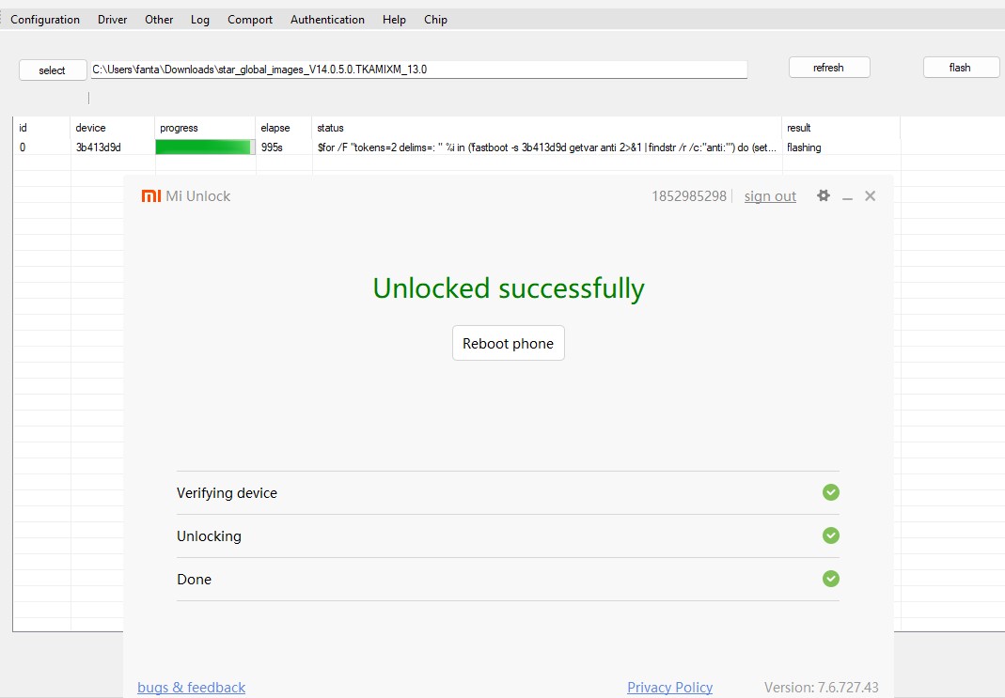1005x698 pixels.
Task: Close the Mi Unlock window
Action: [870, 196]
